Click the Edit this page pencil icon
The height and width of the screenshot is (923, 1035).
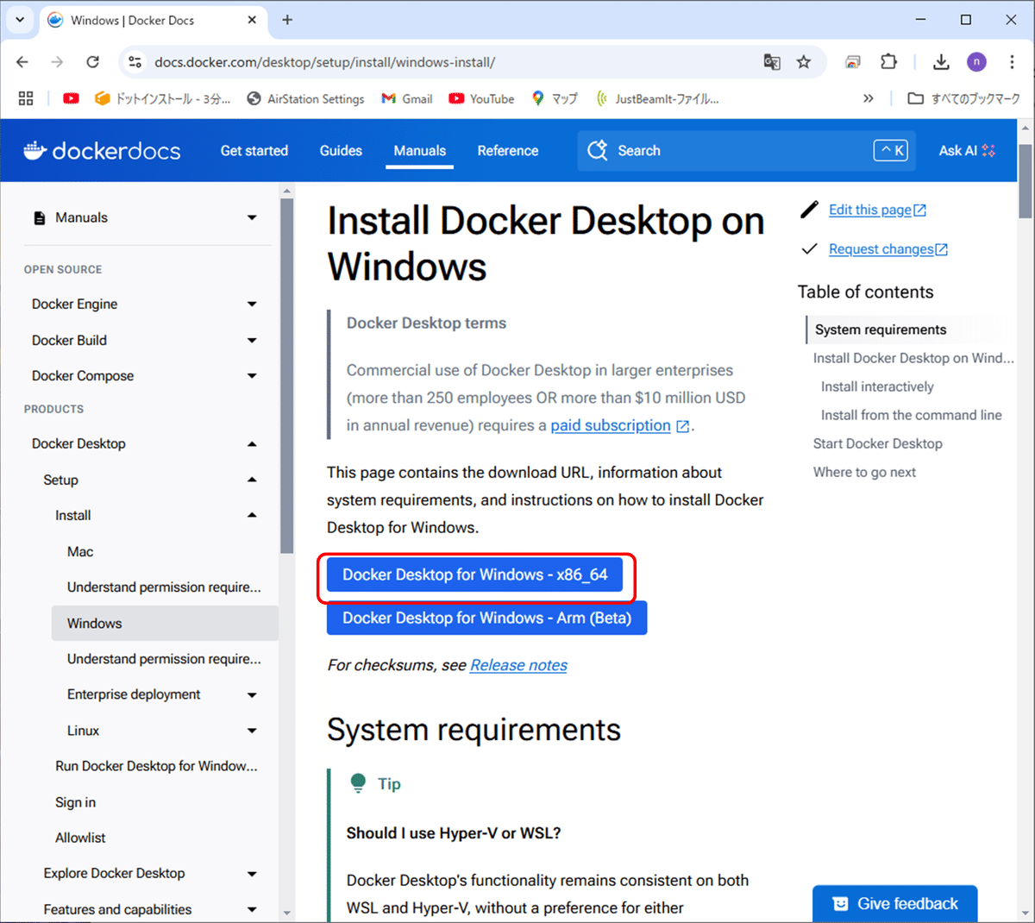[x=808, y=209]
